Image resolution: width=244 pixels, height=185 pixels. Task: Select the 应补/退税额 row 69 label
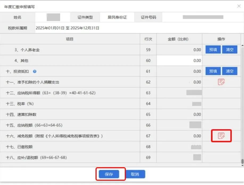pos(36,157)
